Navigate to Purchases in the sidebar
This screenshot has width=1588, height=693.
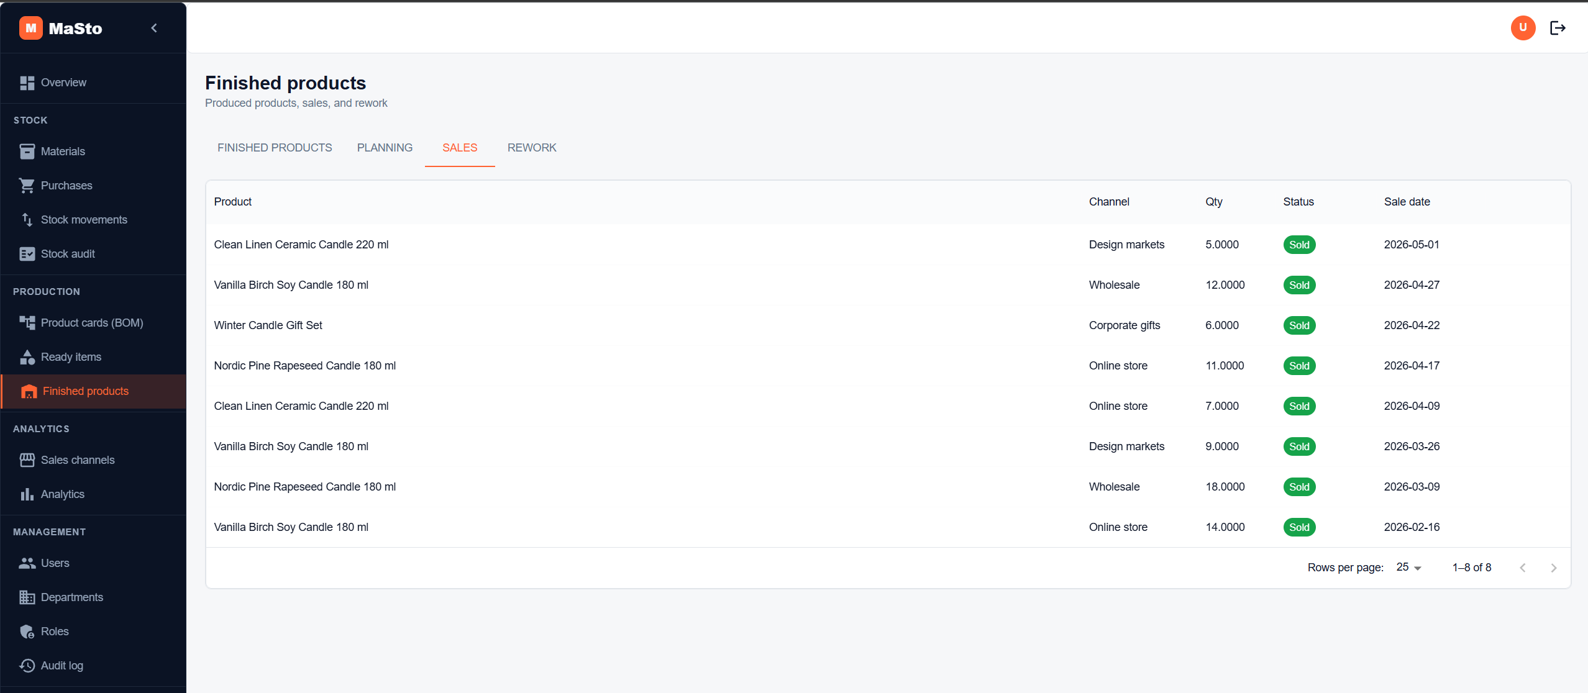[x=93, y=186]
